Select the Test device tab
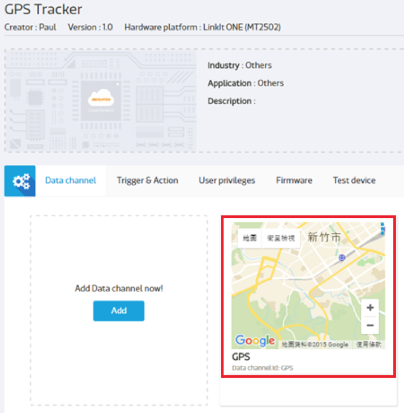This screenshot has height=413, width=404. [354, 180]
